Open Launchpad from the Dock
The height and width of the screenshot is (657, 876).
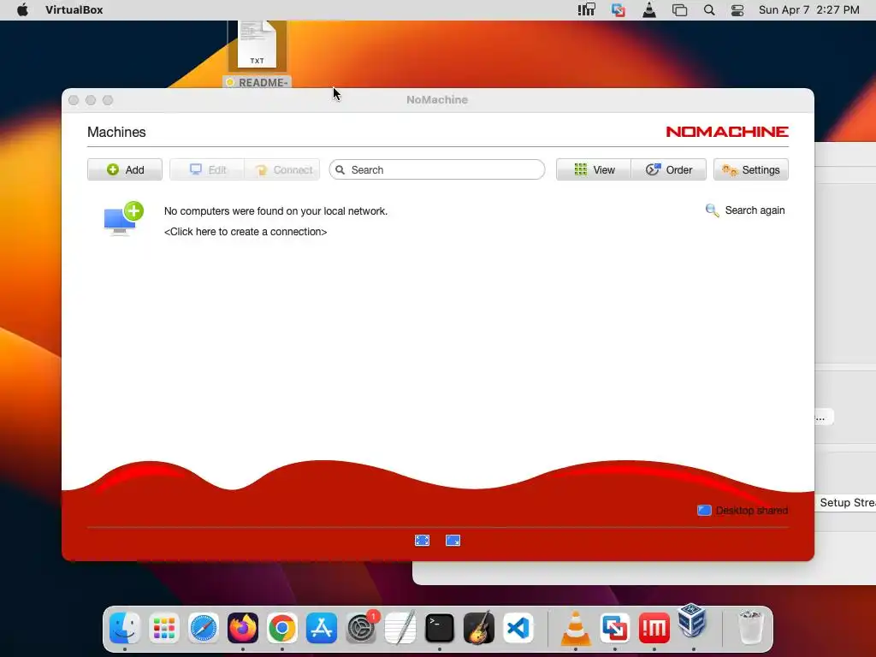tap(164, 628)
